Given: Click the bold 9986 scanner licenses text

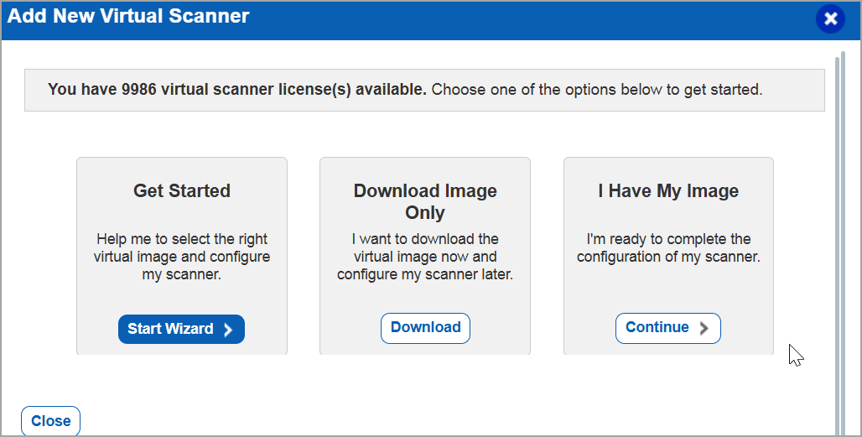Looking at the screenshot, I should coord(237,90).
